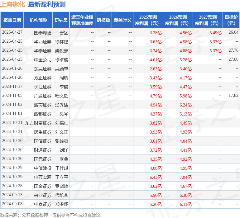The width and height of the screenshot is (240, 218).
Task: Click the 4.08亿 value
Action: click(x=156, y=168)
